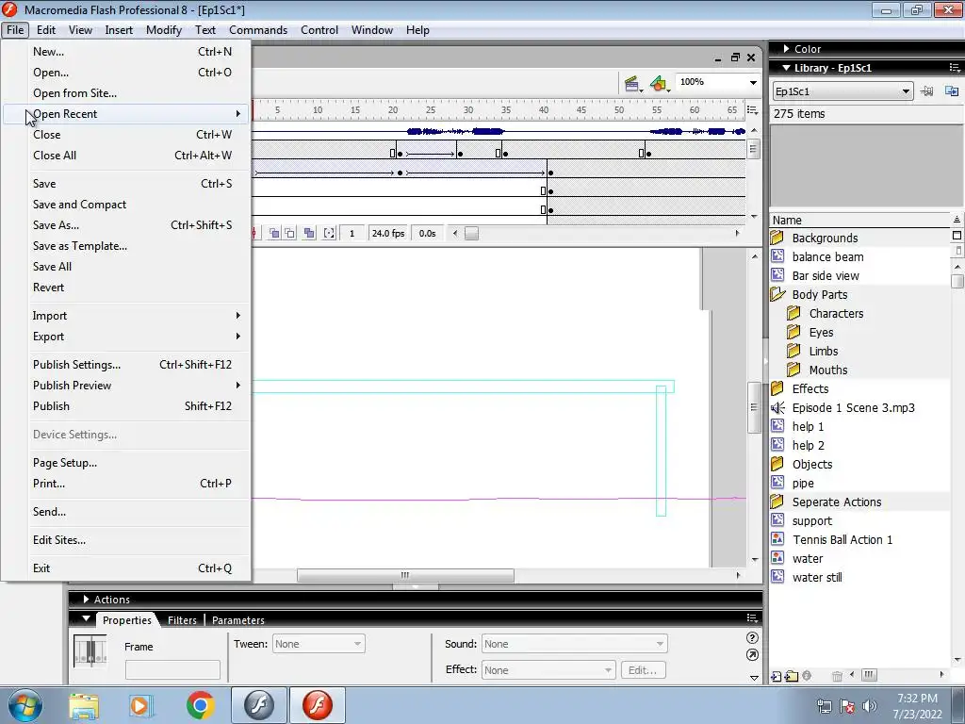Open the Export submenu
Image resolution: width=965 pixels, height=724 pixels.
[x=126, y=337]
